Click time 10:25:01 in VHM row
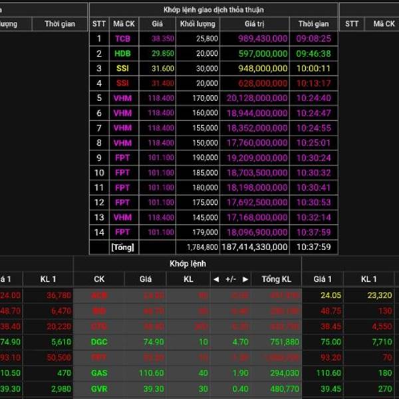The width and height of the screenshot is (399, 399). [x=313, y=143]
